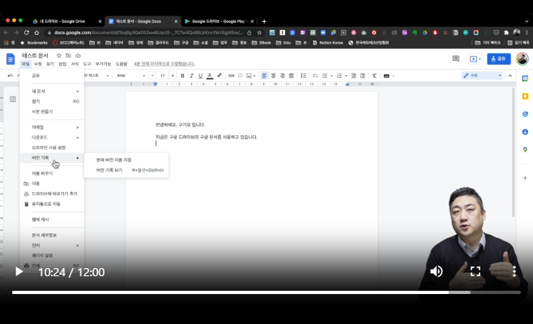Mute the video with the speaker icon

(x=437, y=271)
